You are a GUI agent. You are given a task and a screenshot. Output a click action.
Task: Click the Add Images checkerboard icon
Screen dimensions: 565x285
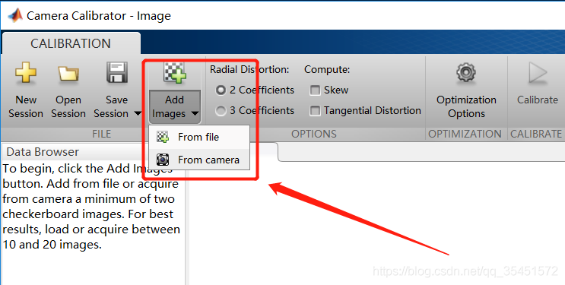[x=175, y=73]
